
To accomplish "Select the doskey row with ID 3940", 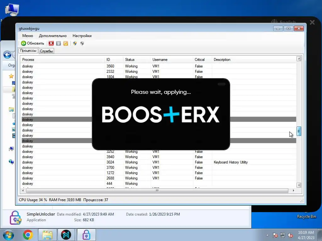I will tap(159, 157).
